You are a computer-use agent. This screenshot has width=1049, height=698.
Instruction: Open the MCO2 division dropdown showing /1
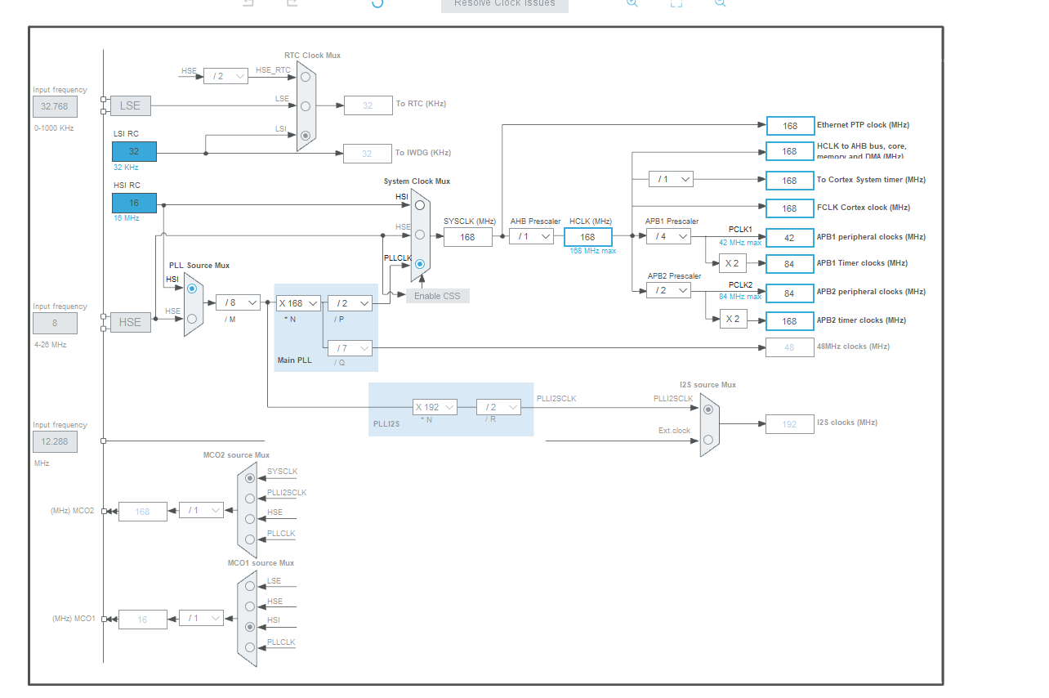pos(201,510)
